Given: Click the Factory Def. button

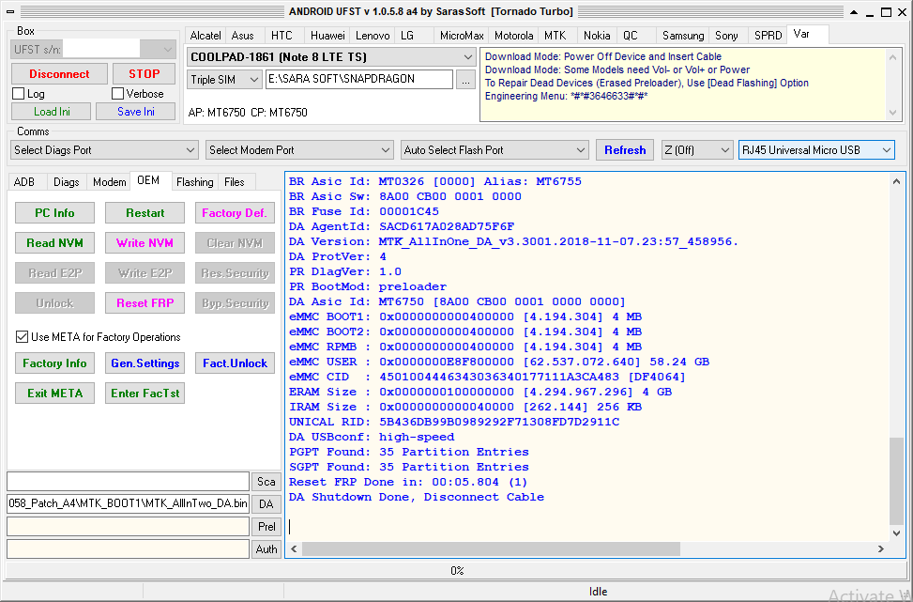Looking at the screenshot, I should (x=235, y=212).
